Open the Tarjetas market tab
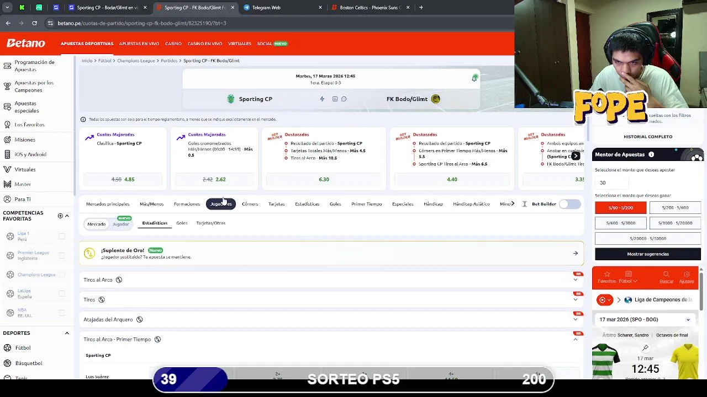Viewport: 707px width, 397px height. coord(276,204)
